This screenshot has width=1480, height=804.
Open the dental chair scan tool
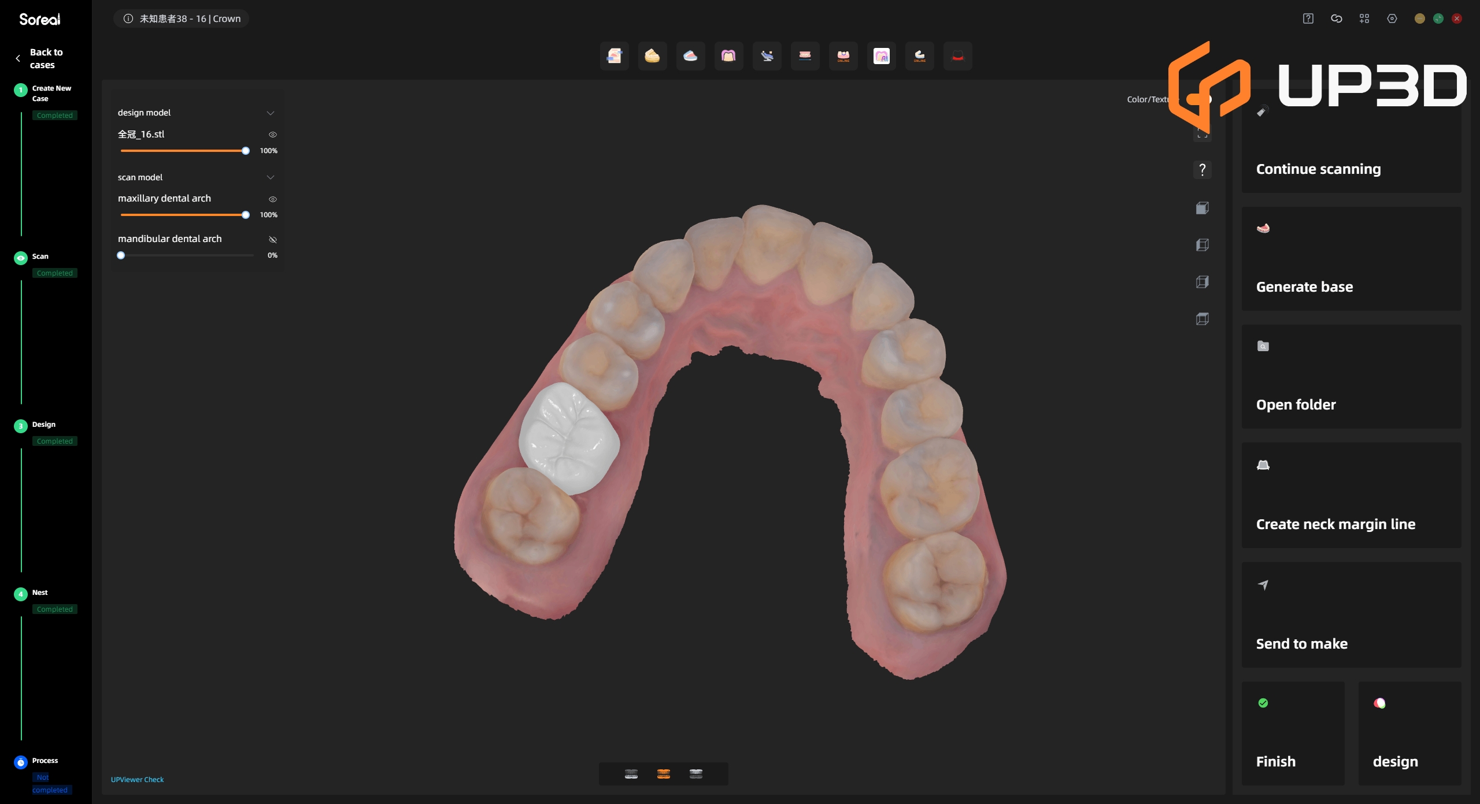[767, 56]
